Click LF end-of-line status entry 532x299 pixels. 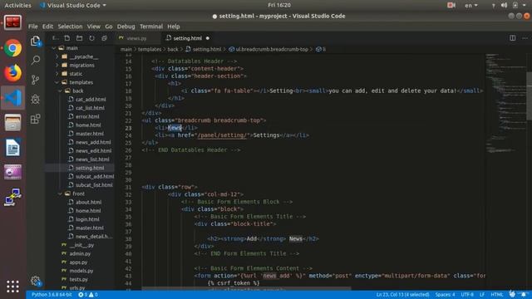(482, 295)
